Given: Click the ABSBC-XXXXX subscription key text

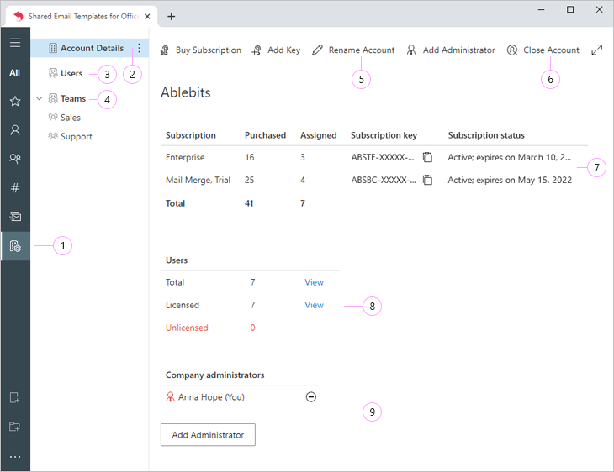Looking at the screenshot, I should [384, 180].
